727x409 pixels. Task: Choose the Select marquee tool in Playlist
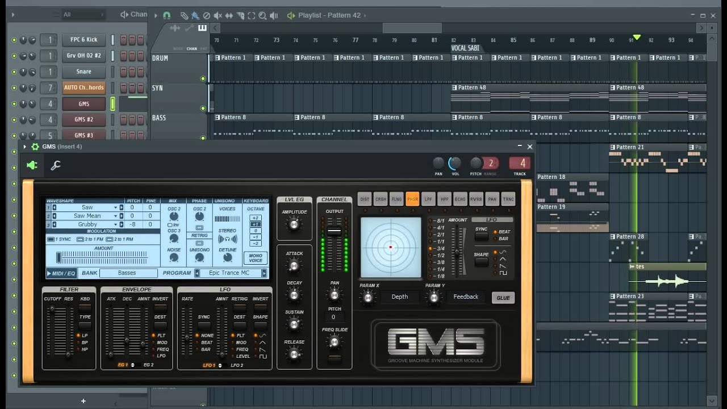(252, 15)
